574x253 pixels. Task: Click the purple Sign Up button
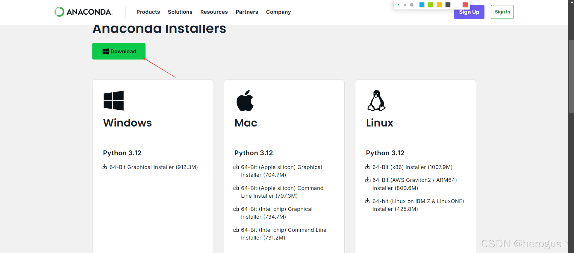[469, 13]
